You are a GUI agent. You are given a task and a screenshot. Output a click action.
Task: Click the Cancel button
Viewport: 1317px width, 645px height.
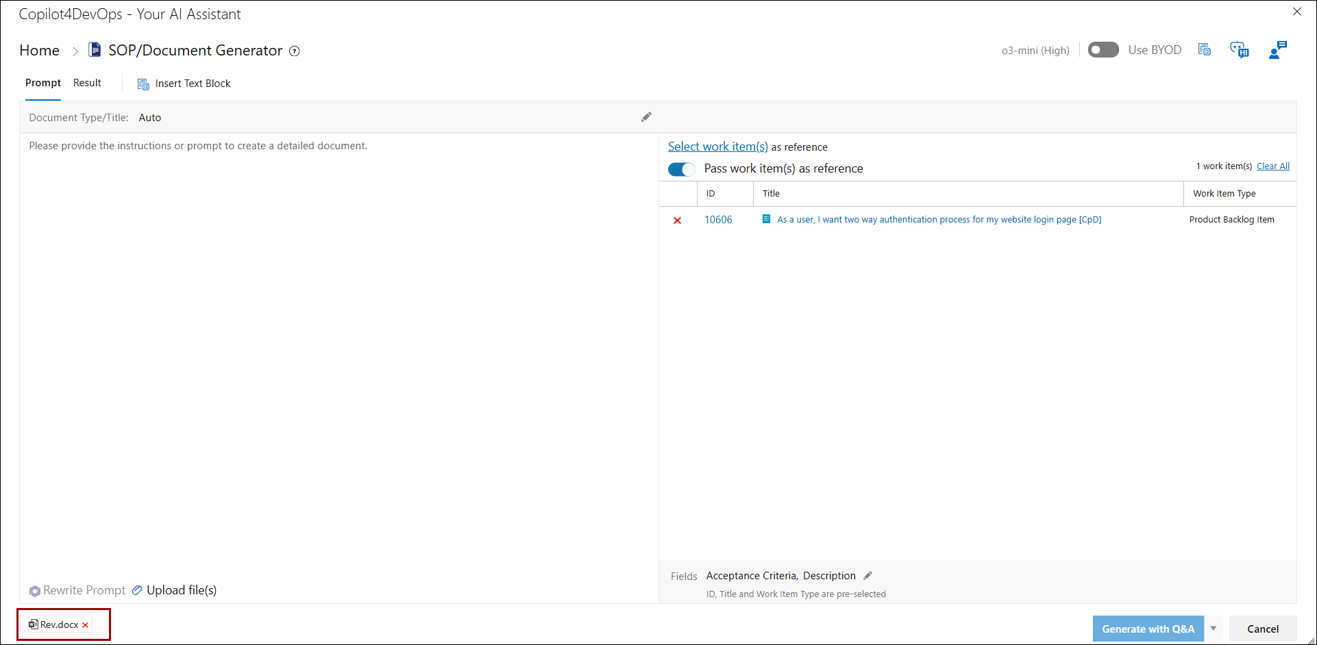(1262, 629)
